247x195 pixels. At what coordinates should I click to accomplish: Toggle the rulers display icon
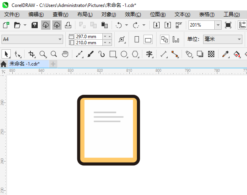coord(242,25)
